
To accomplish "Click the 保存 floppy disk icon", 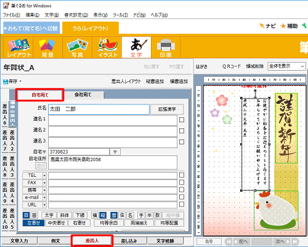I will click(x=6, y=82).
